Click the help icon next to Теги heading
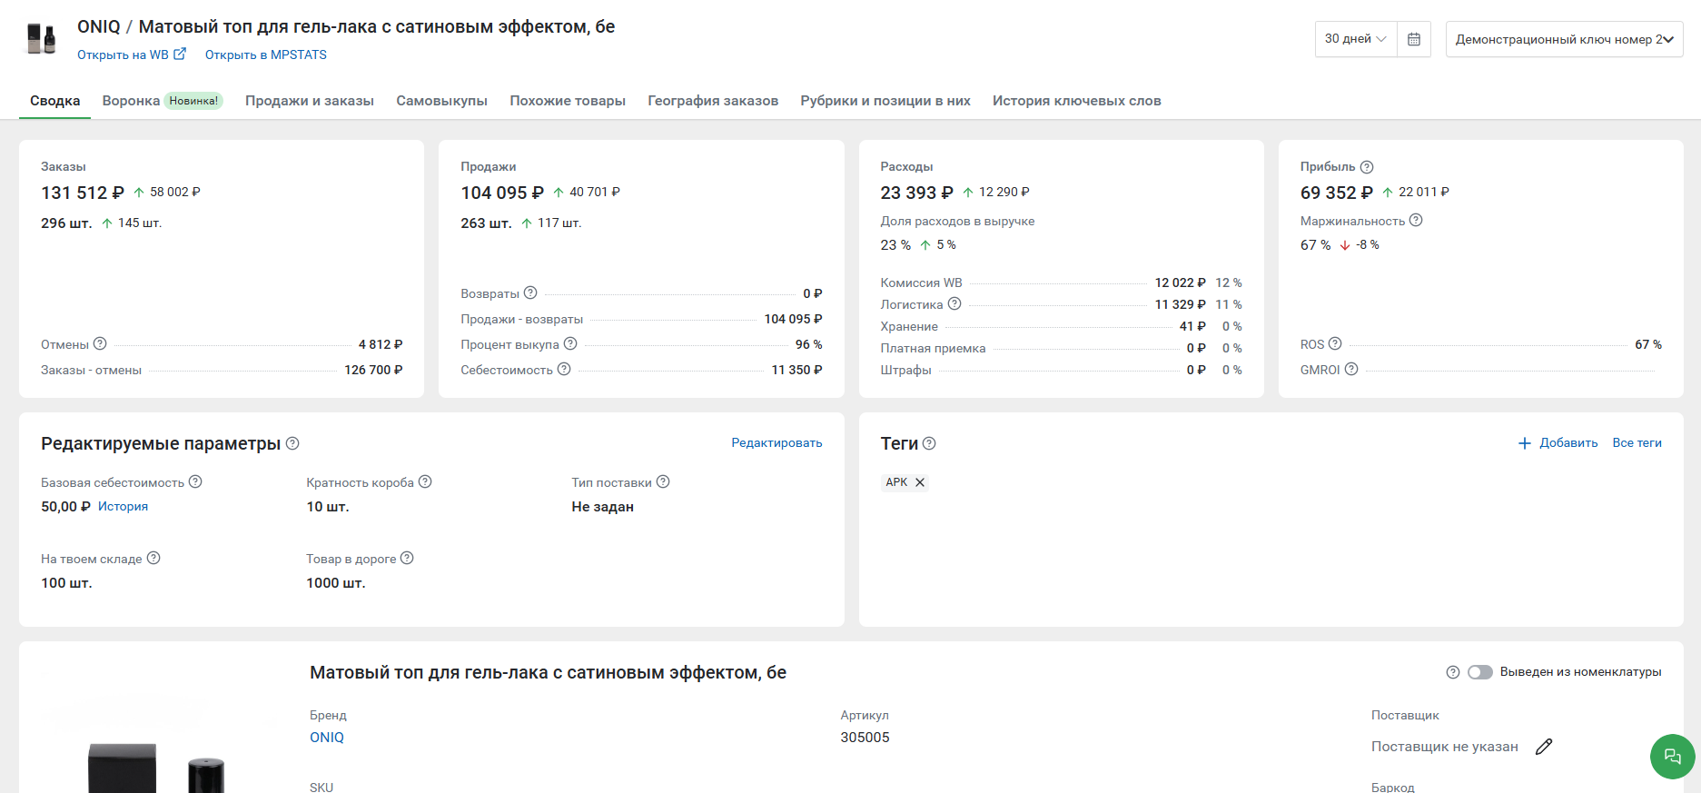This screenshot has height=793, width=1701. pyautogui.click(x=929, y=443)
